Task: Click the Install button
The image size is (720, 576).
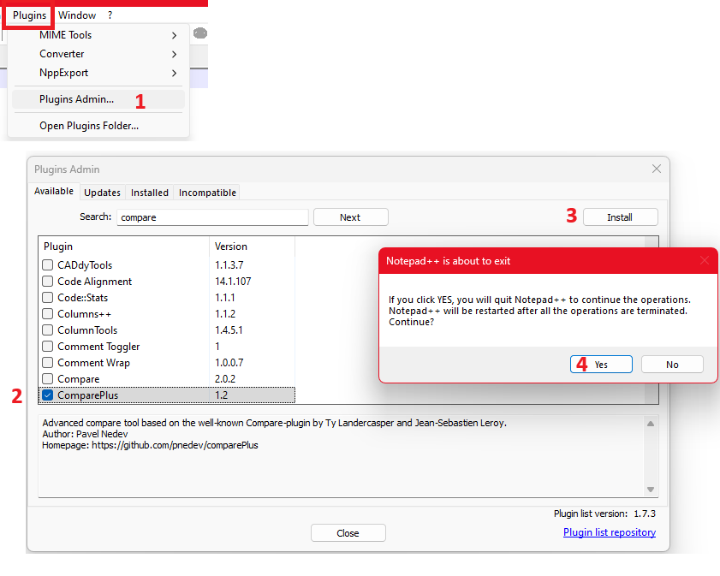Action: [x=621, y=217]
